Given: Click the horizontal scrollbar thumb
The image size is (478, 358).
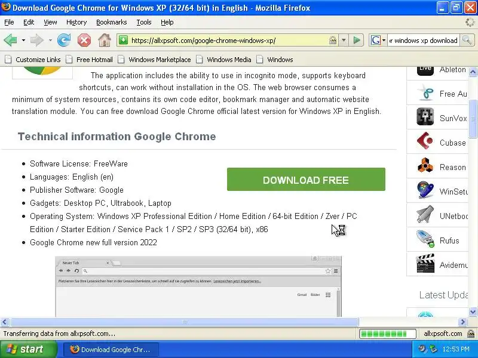Looking at the screenshot, I should [x=185, y=322].
